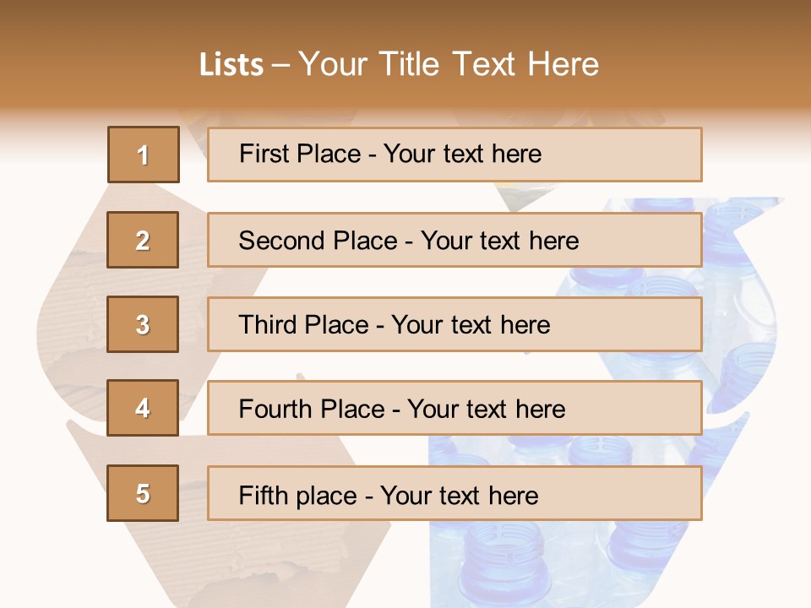
Task: Click the Fourth Place text bar
Action: (x=454, y=408)
